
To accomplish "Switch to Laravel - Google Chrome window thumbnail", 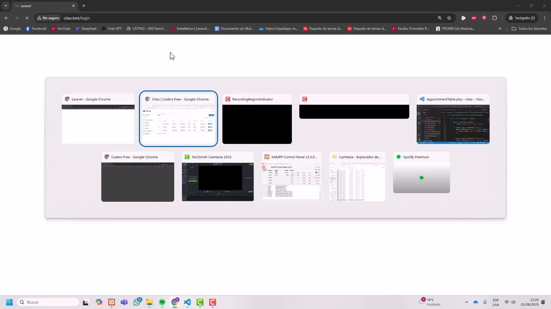I will click(98, 119).
